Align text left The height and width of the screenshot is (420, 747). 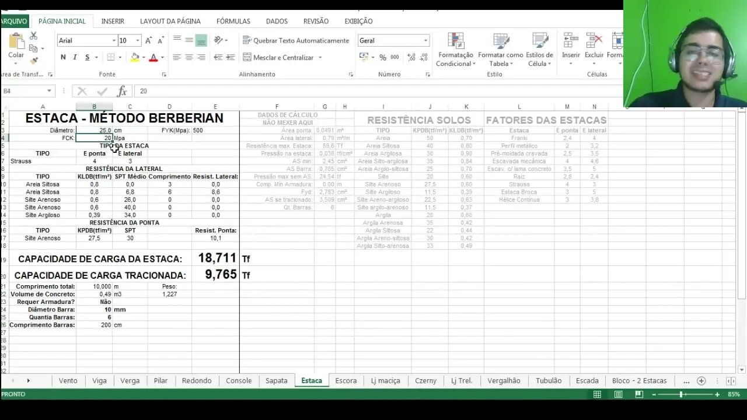(177, 57)
